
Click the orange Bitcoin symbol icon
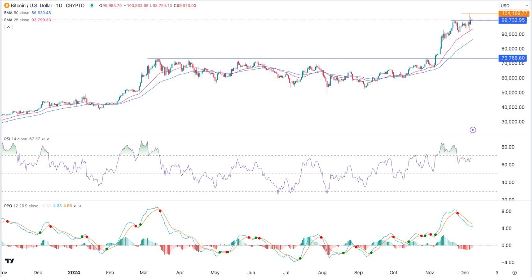point(7,5)
